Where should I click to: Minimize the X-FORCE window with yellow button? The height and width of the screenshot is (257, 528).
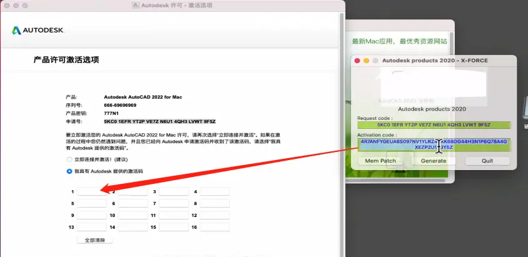[366, 61]
